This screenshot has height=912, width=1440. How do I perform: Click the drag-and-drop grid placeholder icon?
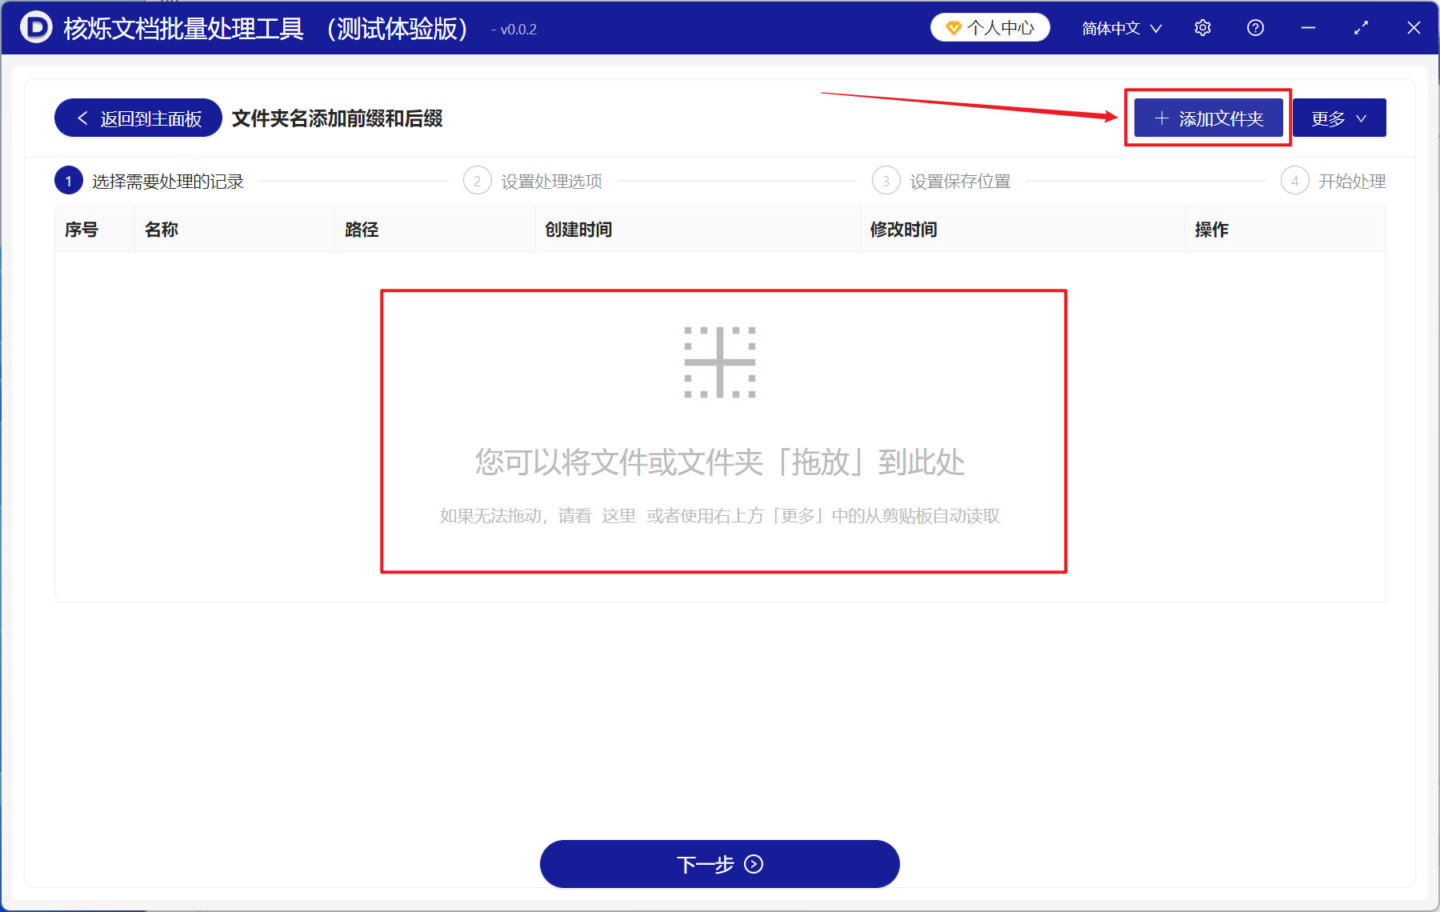coord(720,362)
